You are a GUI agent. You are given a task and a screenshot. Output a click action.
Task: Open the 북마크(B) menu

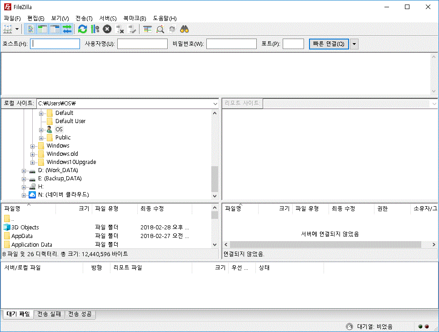tap(135, 19)
